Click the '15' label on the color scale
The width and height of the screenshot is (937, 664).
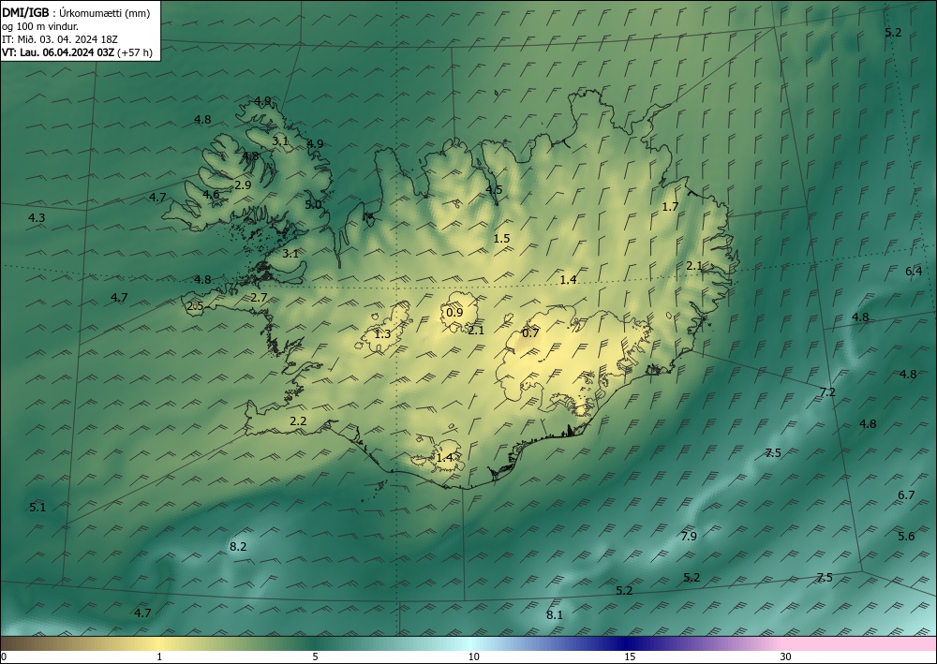[x=630, y=657]
